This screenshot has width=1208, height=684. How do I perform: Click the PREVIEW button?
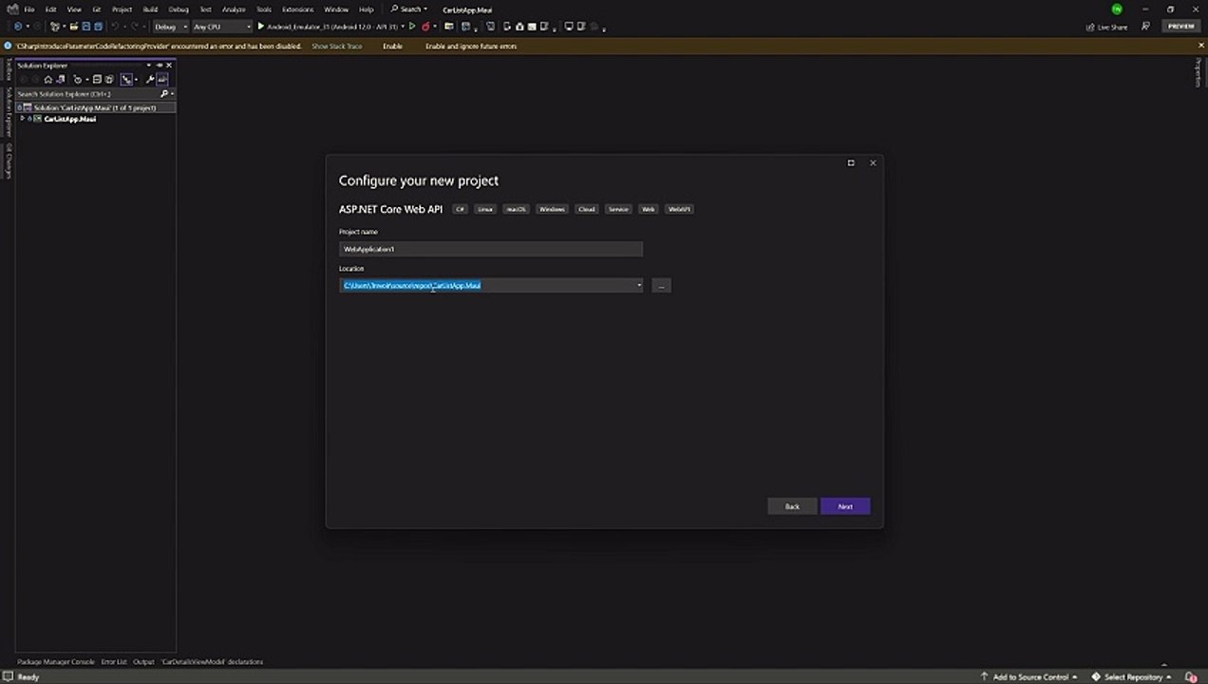point(1181,27)
